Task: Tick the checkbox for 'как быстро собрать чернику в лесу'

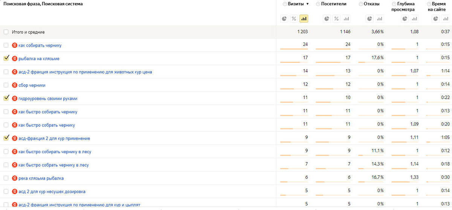Action: coord(6,165)
